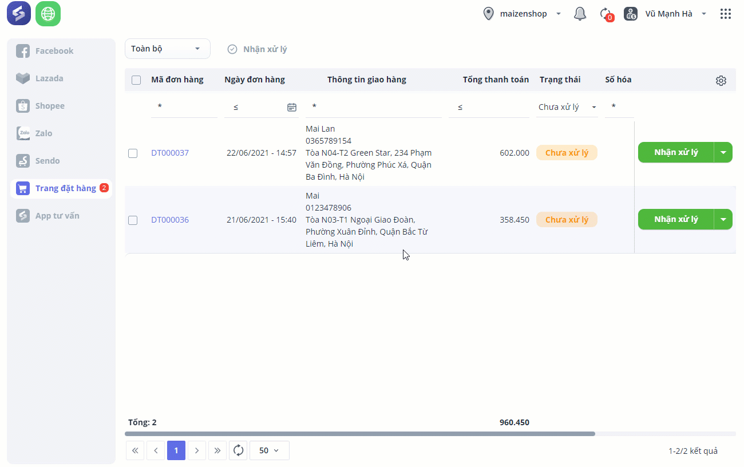Click Nhận xử lý for order DT000037
The image size is (744, 467).
pos(676,153)
